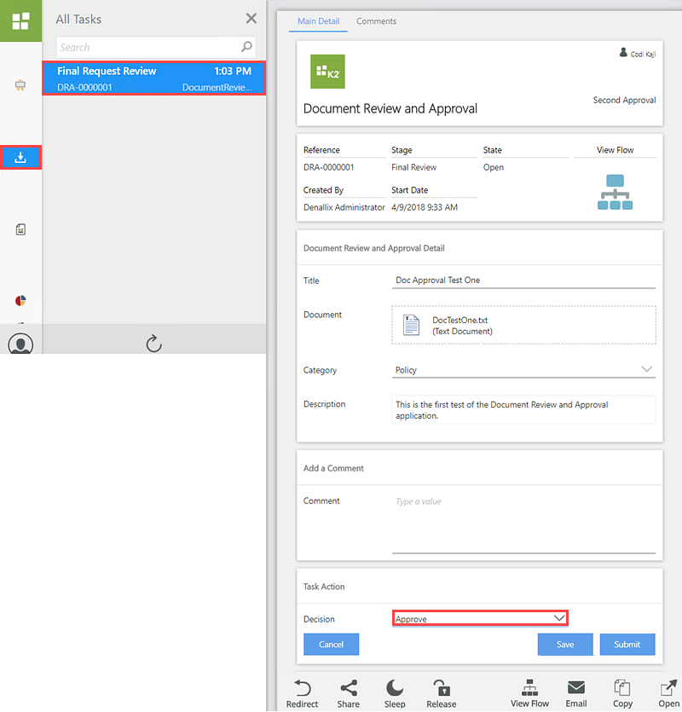Image resolution: width=682 pixels, height=712 pixels.
Task: Switch to the Comments tab
Action: (376, 21)
